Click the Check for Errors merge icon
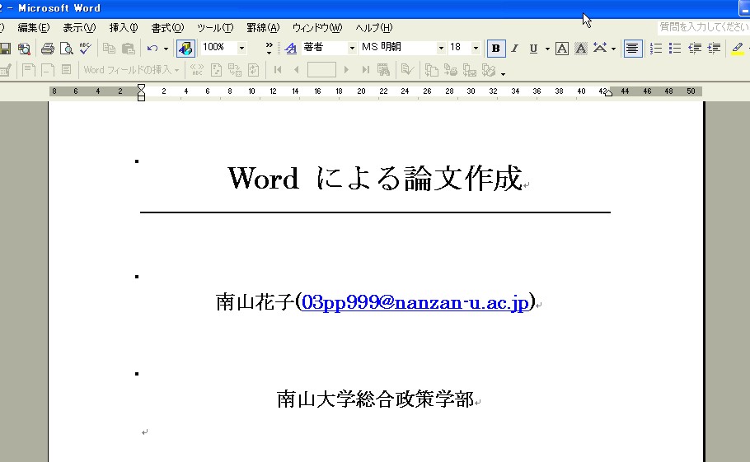 click(x=407, y=70)
